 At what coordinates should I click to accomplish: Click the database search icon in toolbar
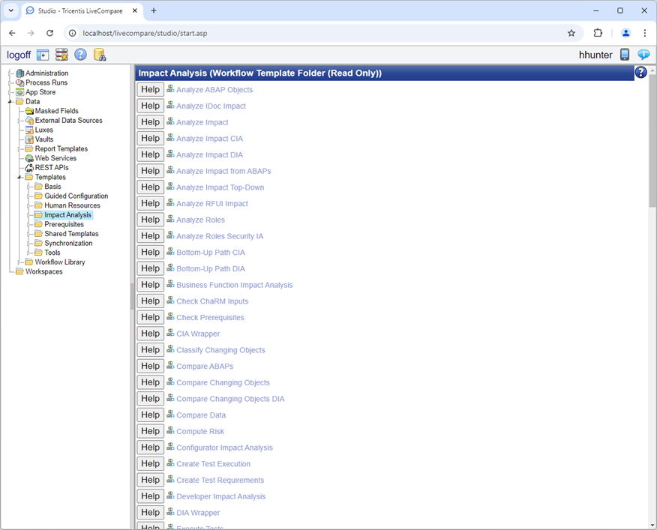click(x=99, y=55)
